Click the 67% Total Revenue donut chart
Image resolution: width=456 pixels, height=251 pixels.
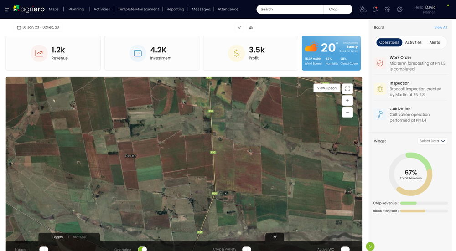pyautogui.click(x=411, y=174)
